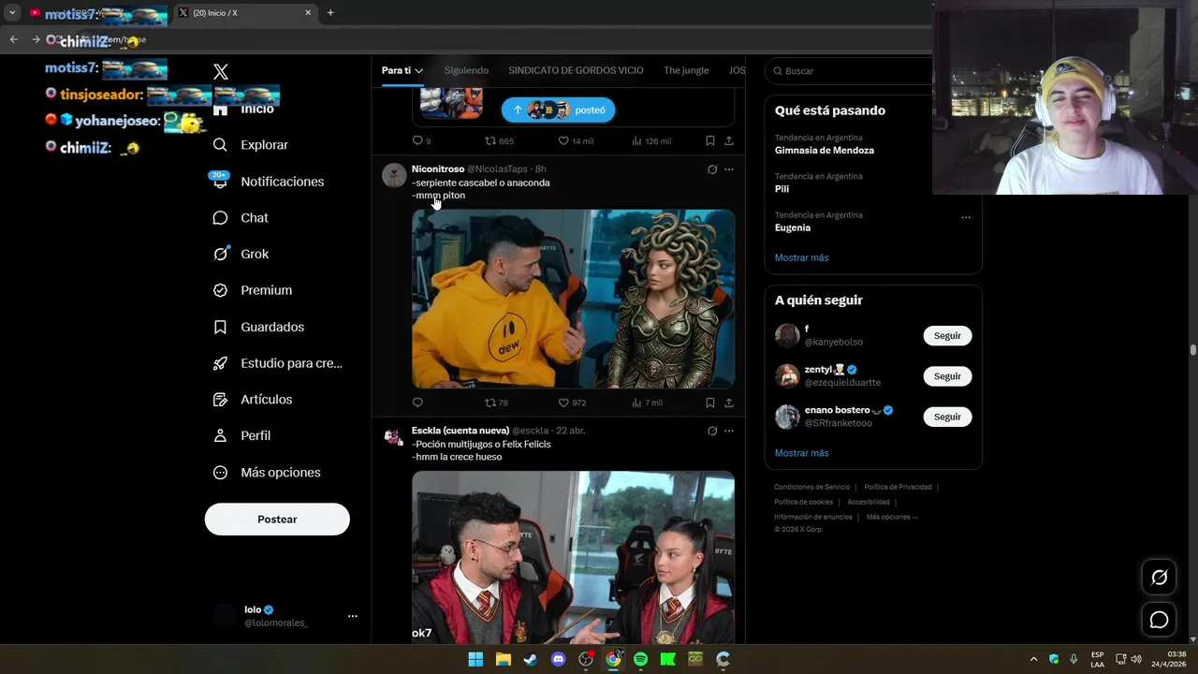Viewport: 1198px width, 674px height.
Task: Open a new browser tab
Action: click(x=330, y=12)
